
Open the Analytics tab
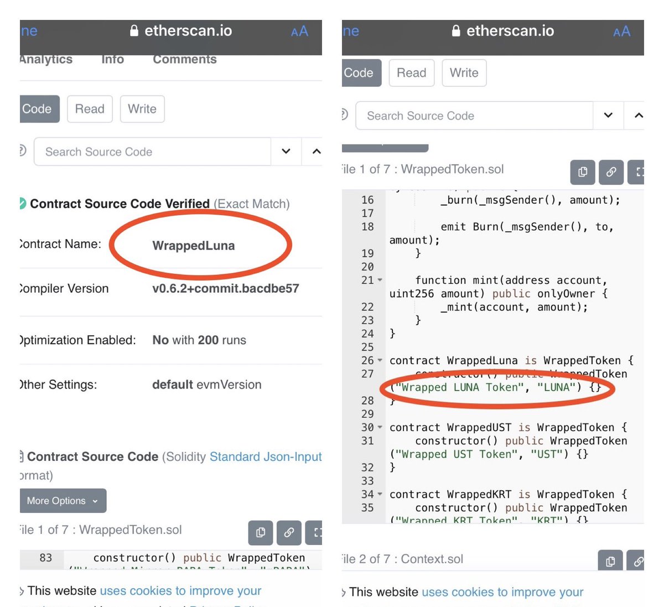tap(46, 59)
